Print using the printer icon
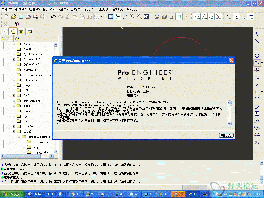 point(28,16)
